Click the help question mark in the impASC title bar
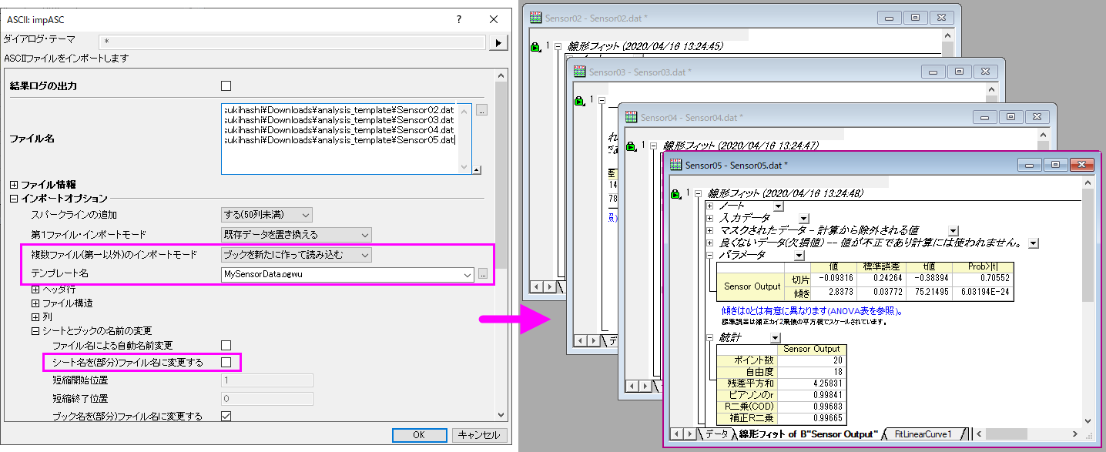Screen dimensions: 1106x452 click(x=459, y=19)
